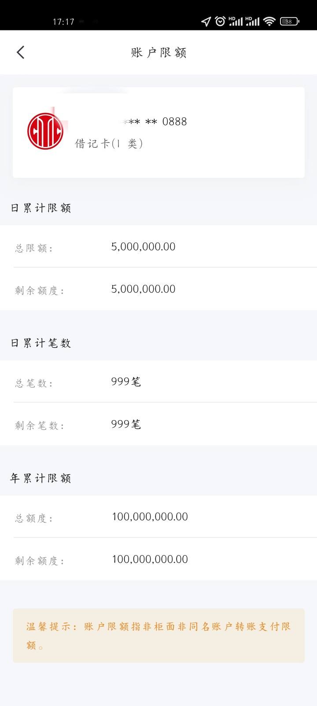Tap the red CITIC bank logo
The height and width of the screenshot is (706, 317).
point(45,131)
